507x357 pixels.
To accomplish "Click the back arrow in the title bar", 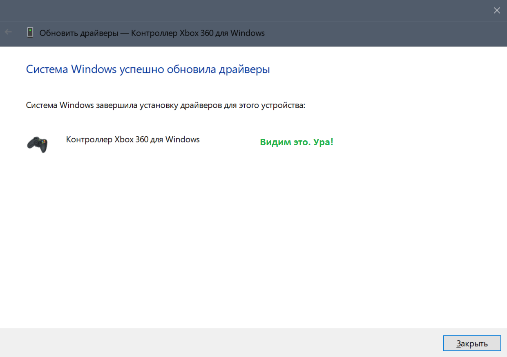I will pyautogui.click(x=8, y=32).
